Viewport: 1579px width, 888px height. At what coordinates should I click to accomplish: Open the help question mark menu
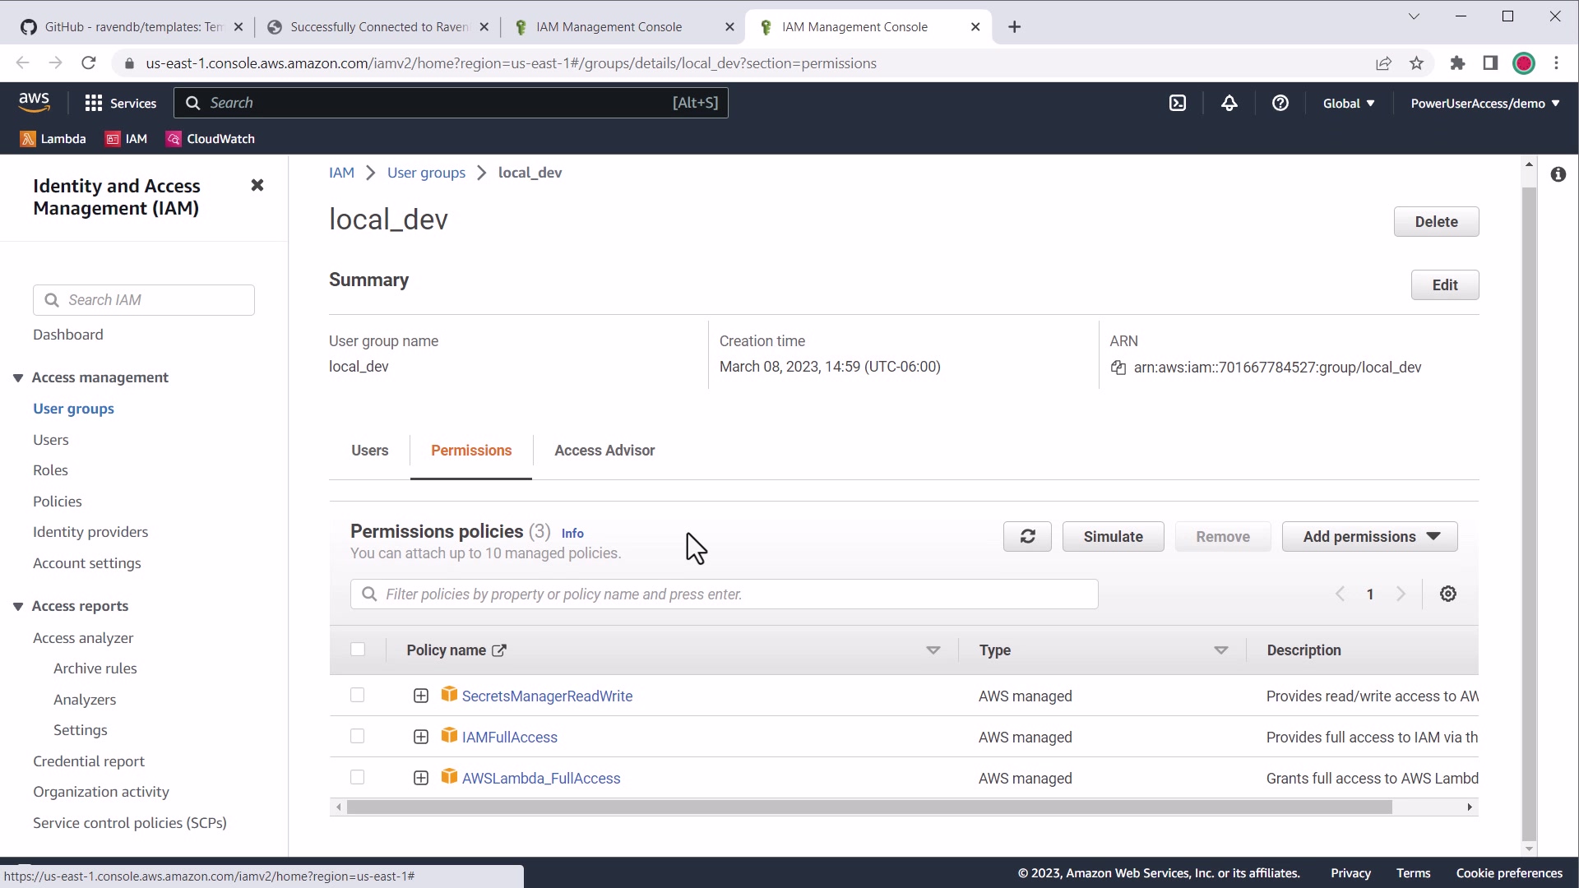1280,103
